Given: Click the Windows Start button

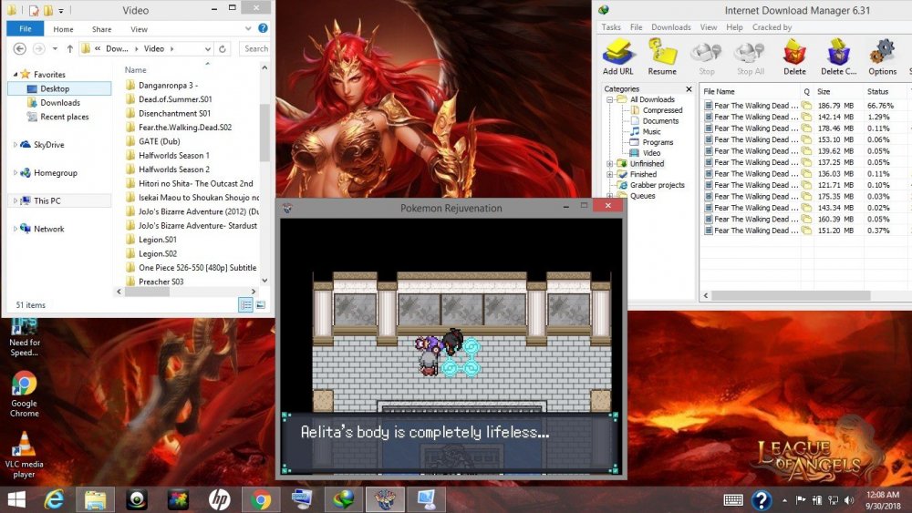Looking at the screenshot, I should (x=16, y=499).
